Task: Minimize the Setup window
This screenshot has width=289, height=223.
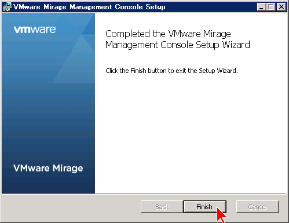Action: 261,7
